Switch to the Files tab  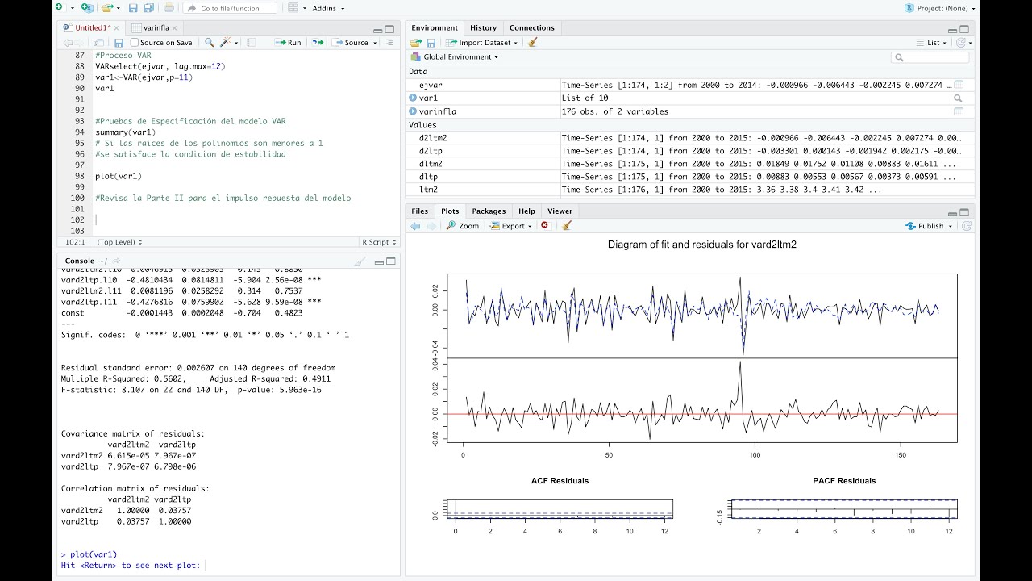pyautogui.click(x=420, y=211)
